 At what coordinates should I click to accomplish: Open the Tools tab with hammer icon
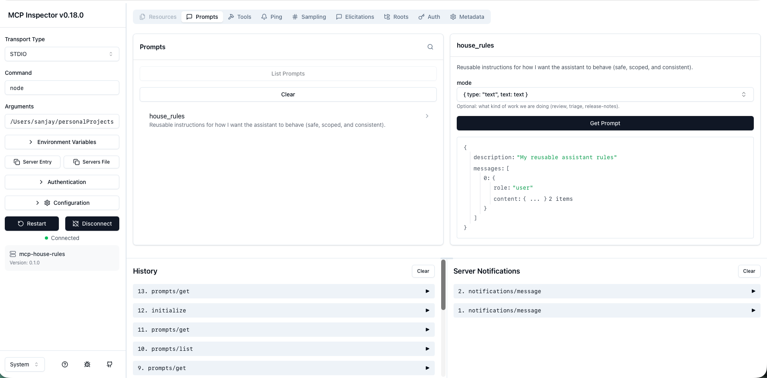(x=239, y=17)
